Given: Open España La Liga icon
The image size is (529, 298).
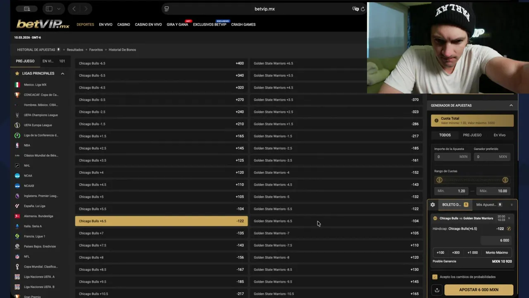Looking at the screenshot, I should click(17, 206).
